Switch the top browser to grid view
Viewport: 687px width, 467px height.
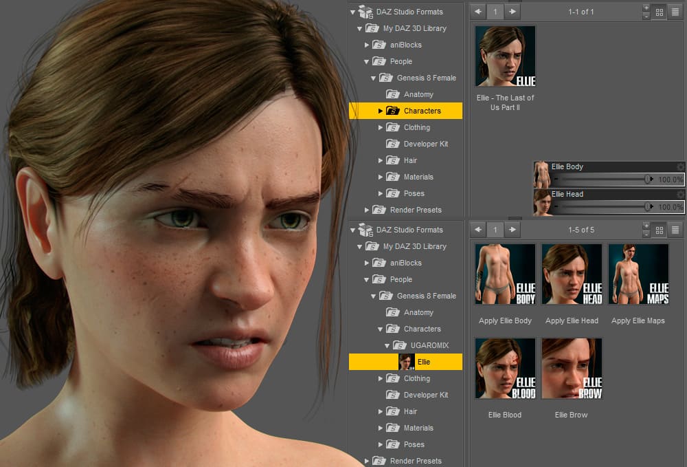tap(660, 12)
